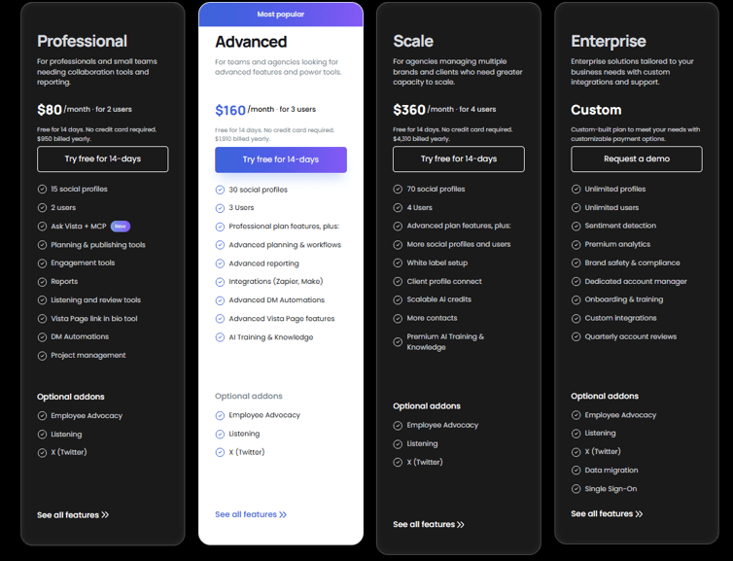Click check icon beside Advanced DM Automations
This screenshot has height=561, width=733.
[220, 300]
